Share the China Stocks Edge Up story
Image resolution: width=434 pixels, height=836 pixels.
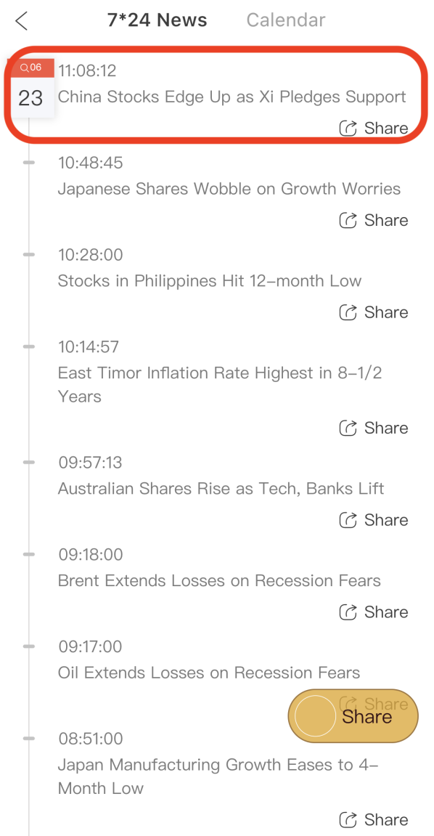(x=373, y=129)
